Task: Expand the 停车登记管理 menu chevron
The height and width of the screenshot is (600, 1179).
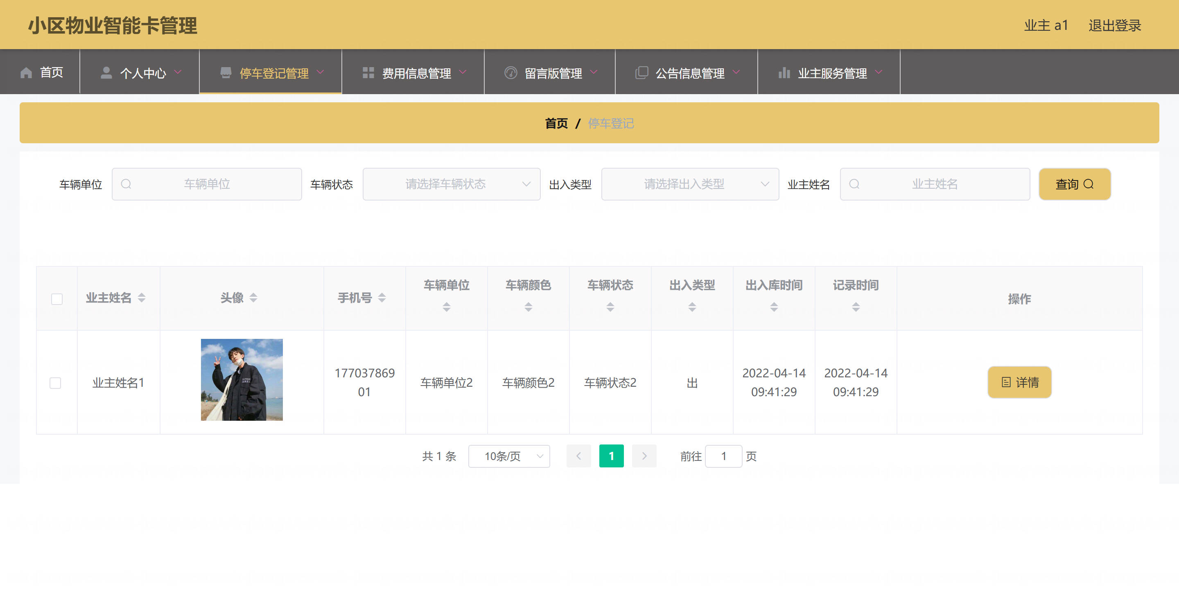Action: click(x=321, y=72)
